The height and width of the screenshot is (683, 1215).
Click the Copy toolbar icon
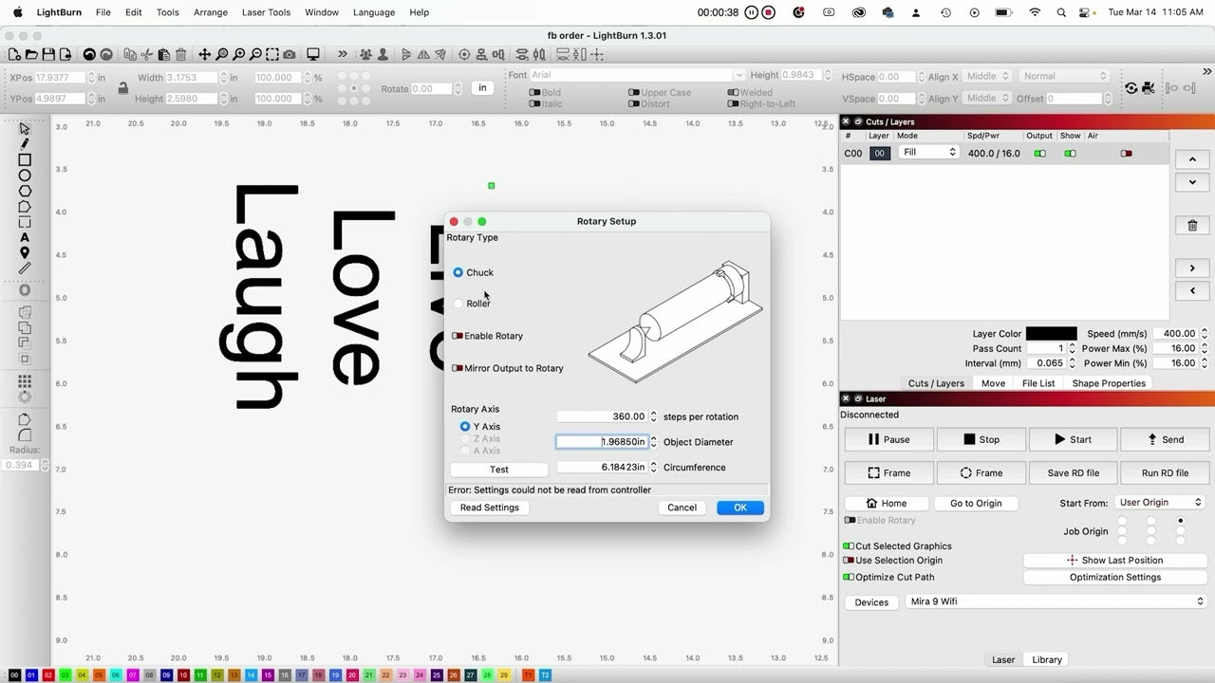[130, 55]
